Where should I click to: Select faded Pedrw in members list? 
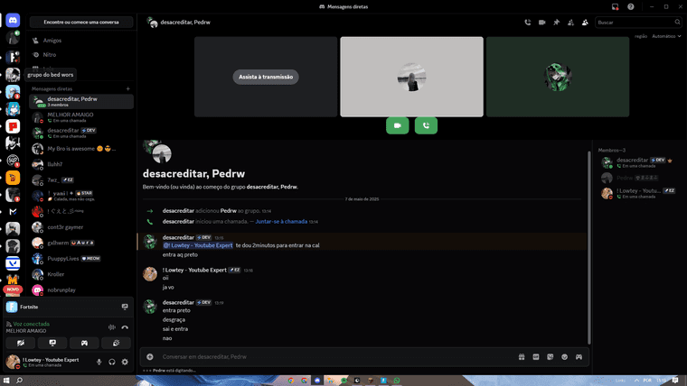coord(637,178)
